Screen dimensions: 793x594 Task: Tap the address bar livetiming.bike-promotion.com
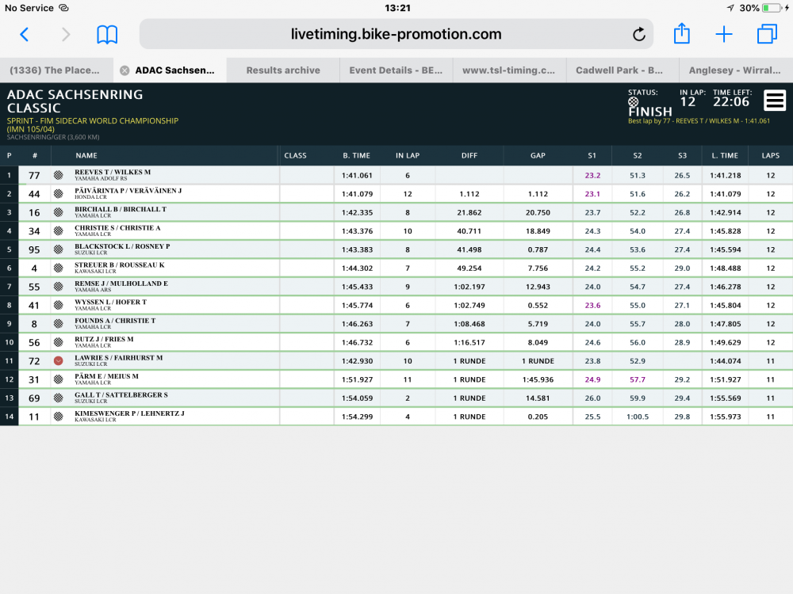point(396,34)
